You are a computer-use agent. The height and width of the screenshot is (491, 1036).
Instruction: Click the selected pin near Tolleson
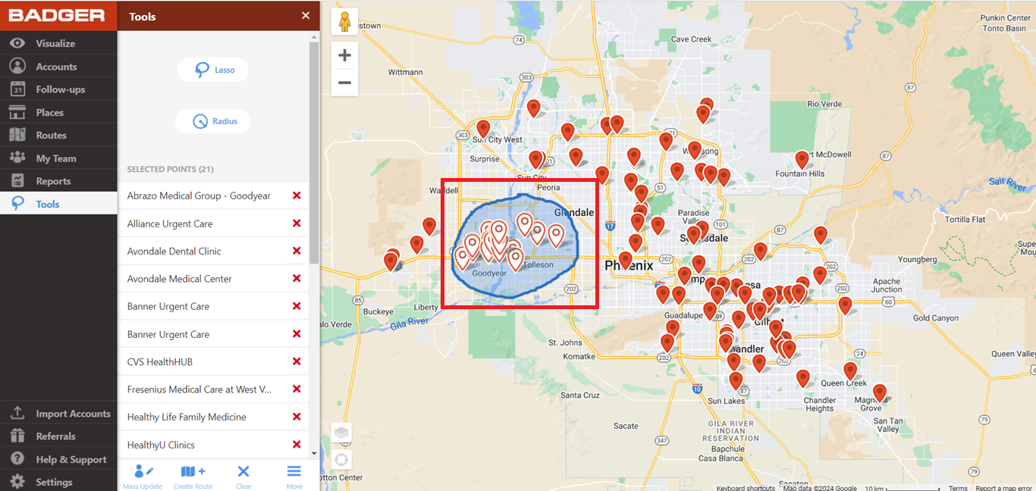point(516,259)
